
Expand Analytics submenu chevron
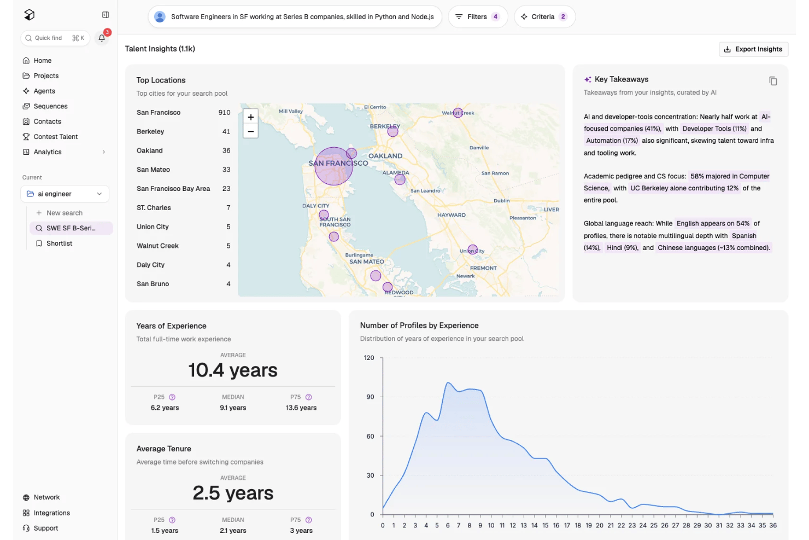pos(104,152)
